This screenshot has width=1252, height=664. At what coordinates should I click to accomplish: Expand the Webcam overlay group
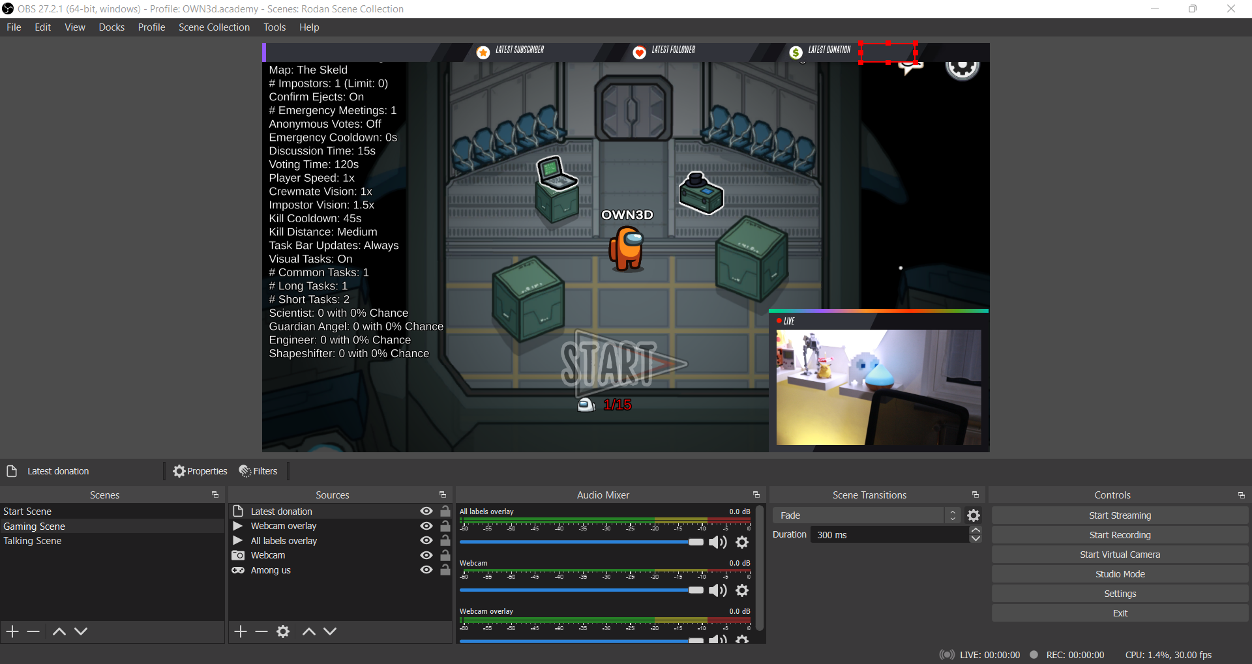tap(238, 526)
